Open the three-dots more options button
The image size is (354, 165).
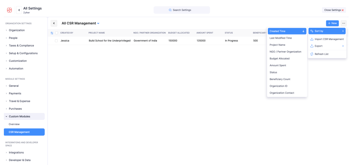coord(344,23)
